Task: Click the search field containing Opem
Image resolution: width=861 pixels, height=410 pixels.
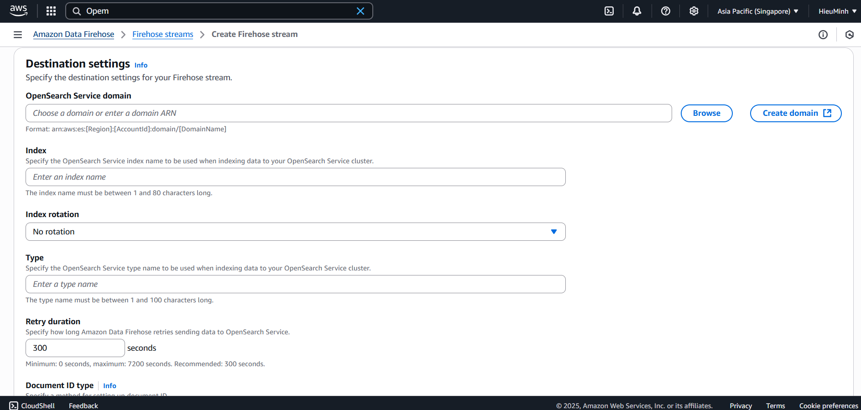Action: coord(219,11)
